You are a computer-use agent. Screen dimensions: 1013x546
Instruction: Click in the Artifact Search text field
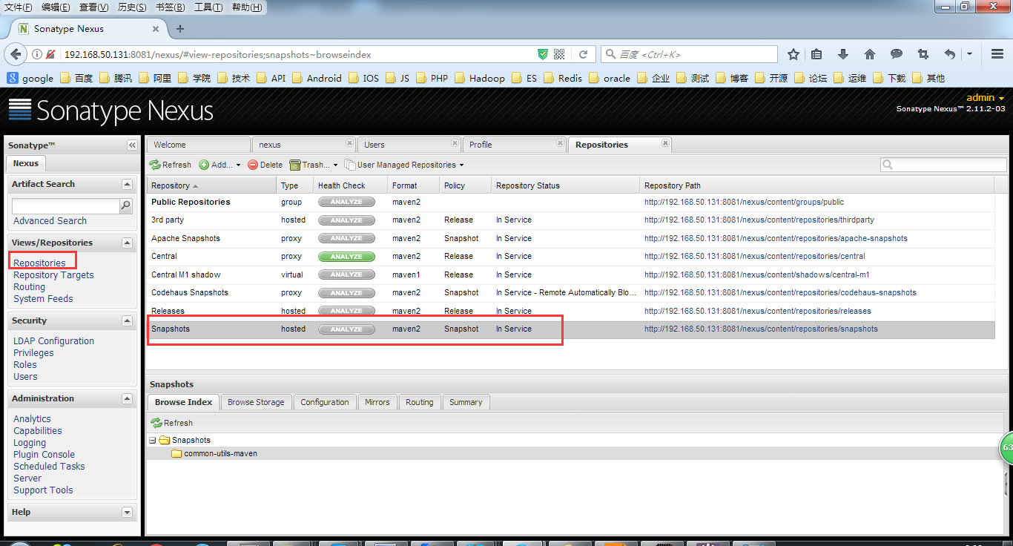(66, 206)
